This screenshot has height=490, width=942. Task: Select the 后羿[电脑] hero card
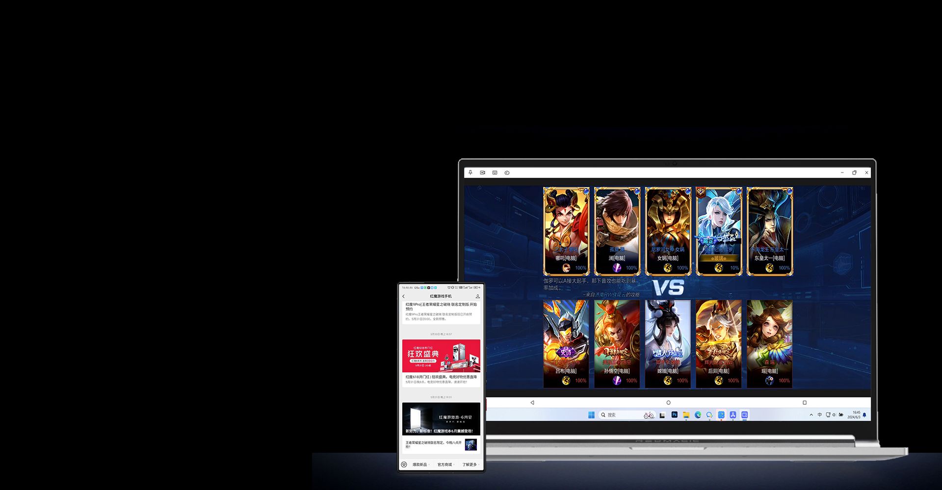click(x=719, y=344)
